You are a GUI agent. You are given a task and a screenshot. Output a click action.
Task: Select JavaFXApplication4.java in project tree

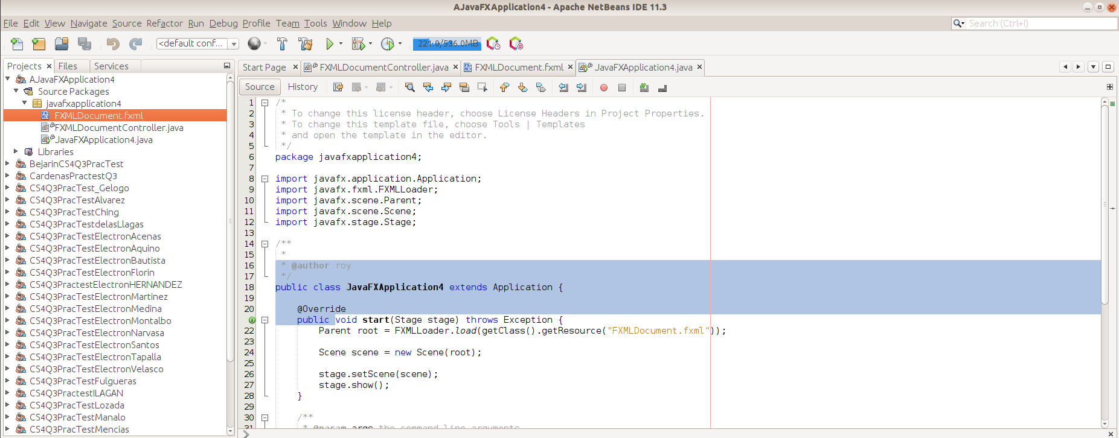pos(104,139)
